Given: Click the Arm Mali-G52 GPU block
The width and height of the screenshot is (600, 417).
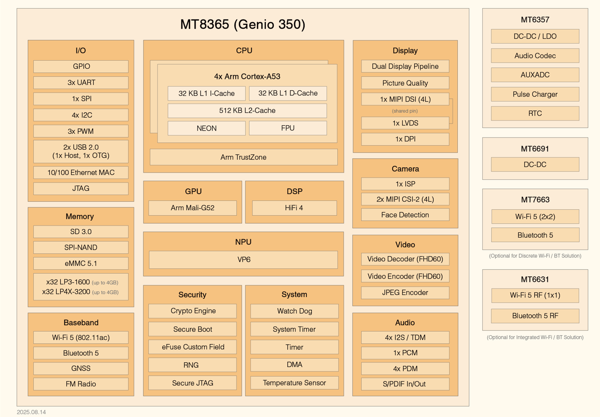Looking at the screenshot, I should pos(193,208).
